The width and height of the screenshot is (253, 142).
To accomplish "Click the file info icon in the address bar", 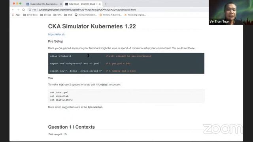I will (x=30, y=10).
